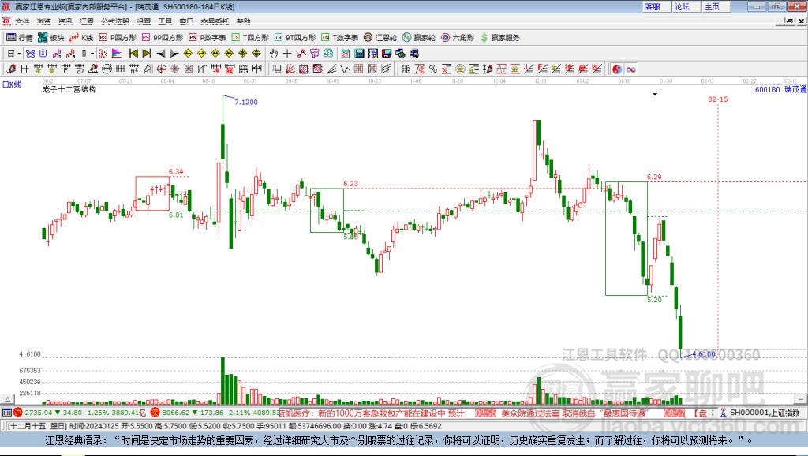Launch the 江恩轮 Gann wheel
808x456 pixels.
point(380,38)
